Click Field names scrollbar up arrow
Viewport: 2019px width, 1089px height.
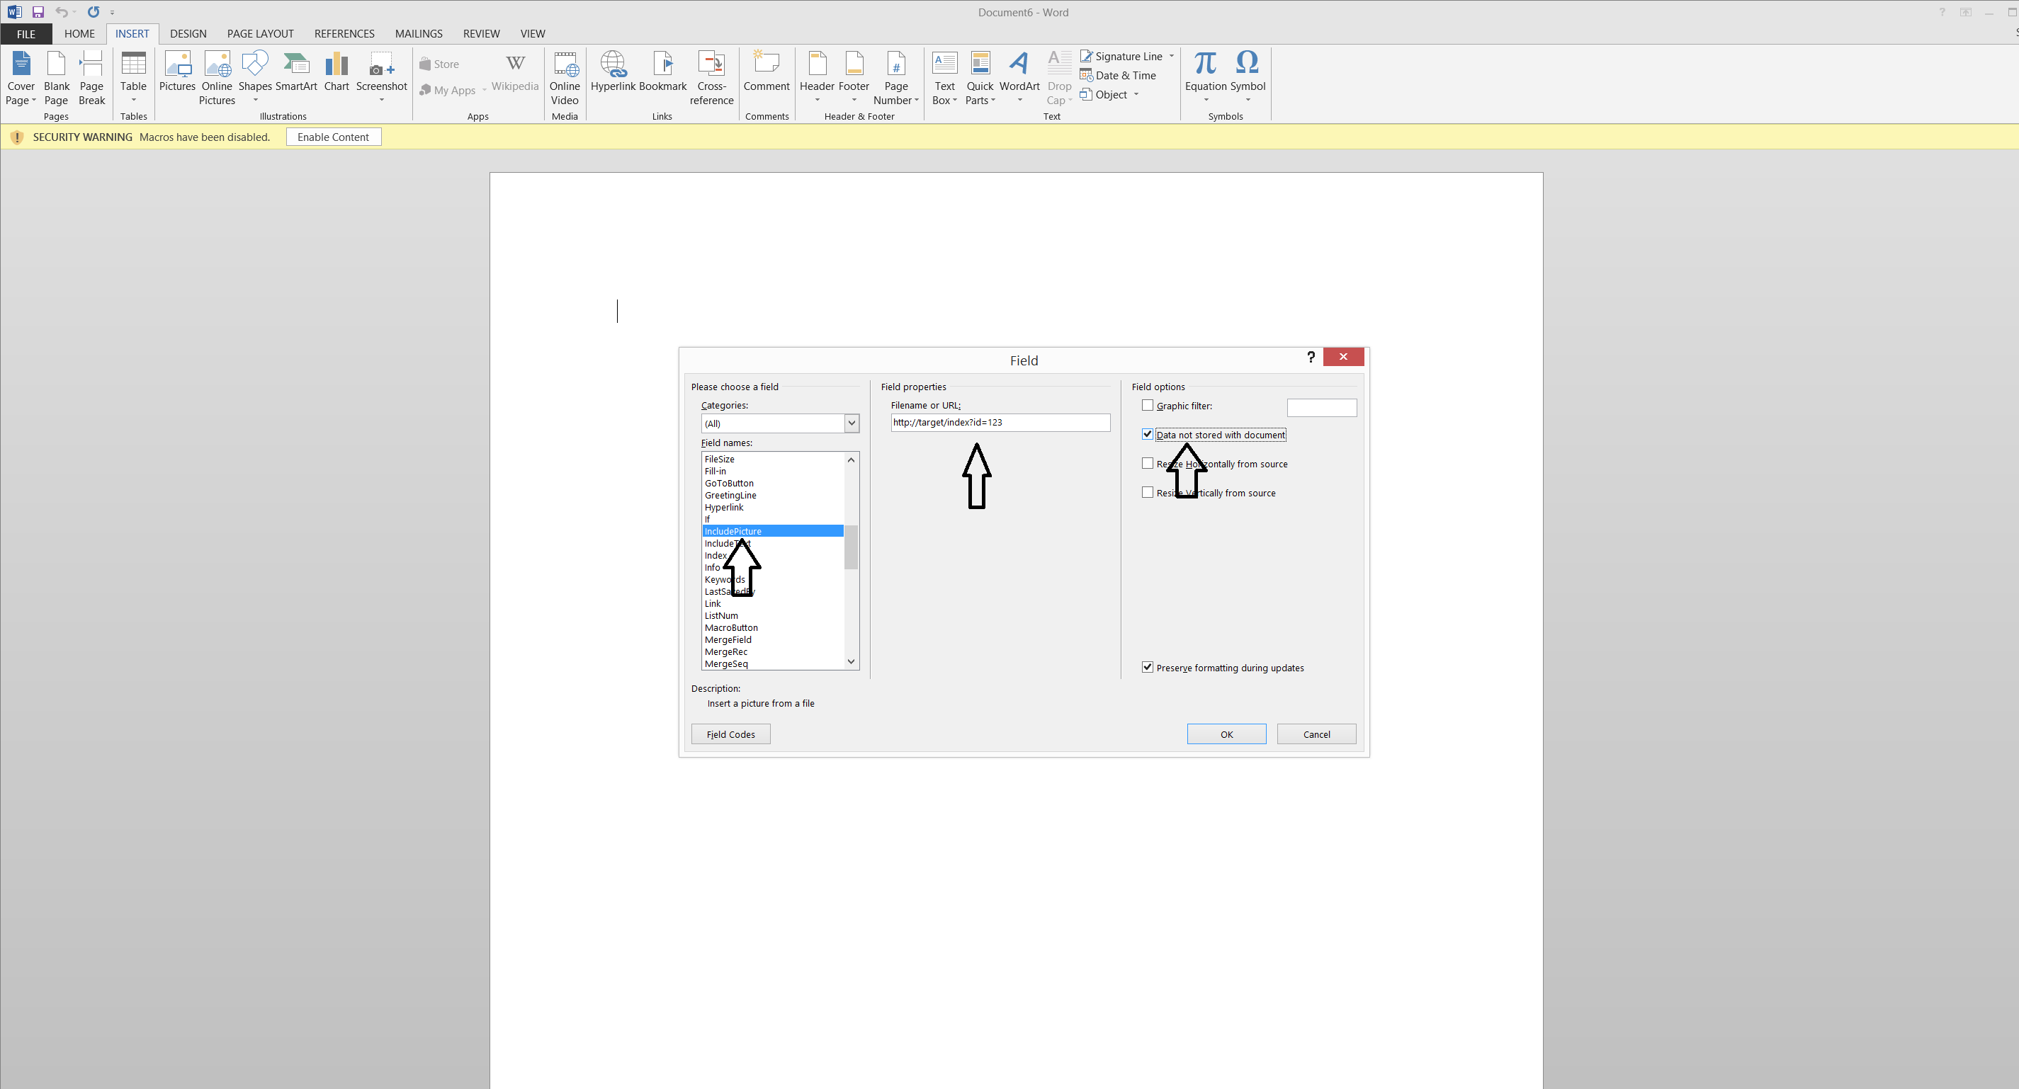click(x=852, y=460)
